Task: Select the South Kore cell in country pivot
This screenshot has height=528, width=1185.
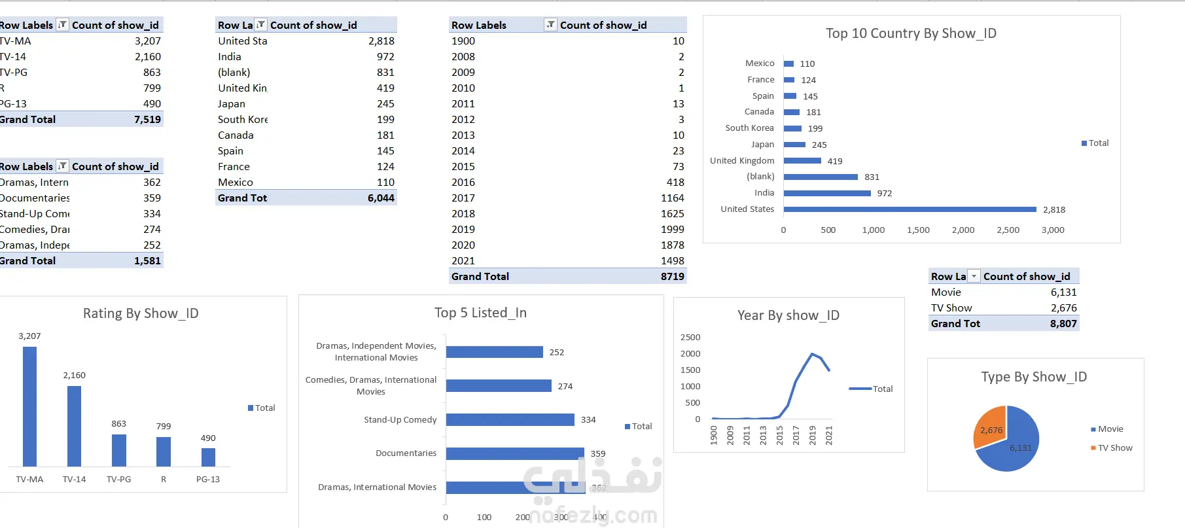Action: [x=242, y=119]
